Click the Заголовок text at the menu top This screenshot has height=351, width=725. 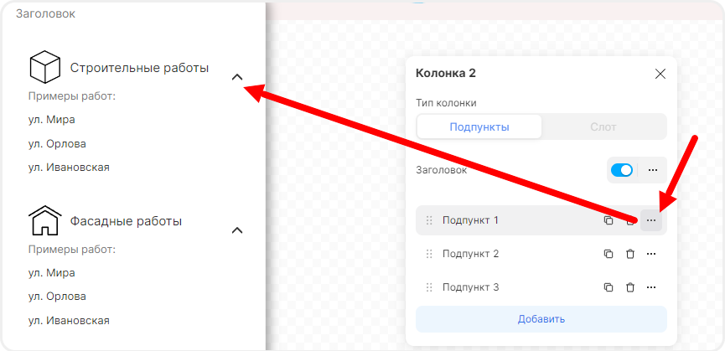click(x=45, y=14)
